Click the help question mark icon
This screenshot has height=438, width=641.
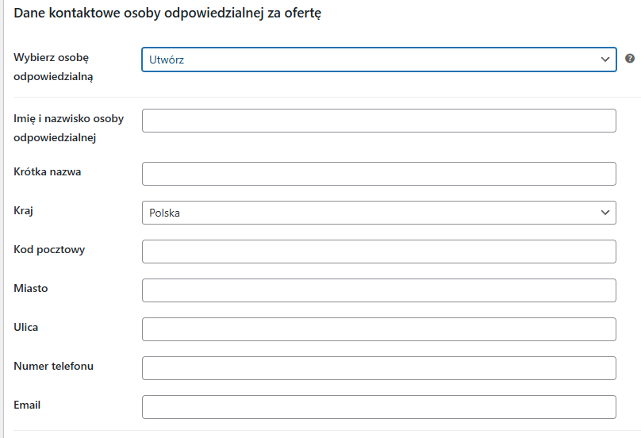(x=630, y=59)
